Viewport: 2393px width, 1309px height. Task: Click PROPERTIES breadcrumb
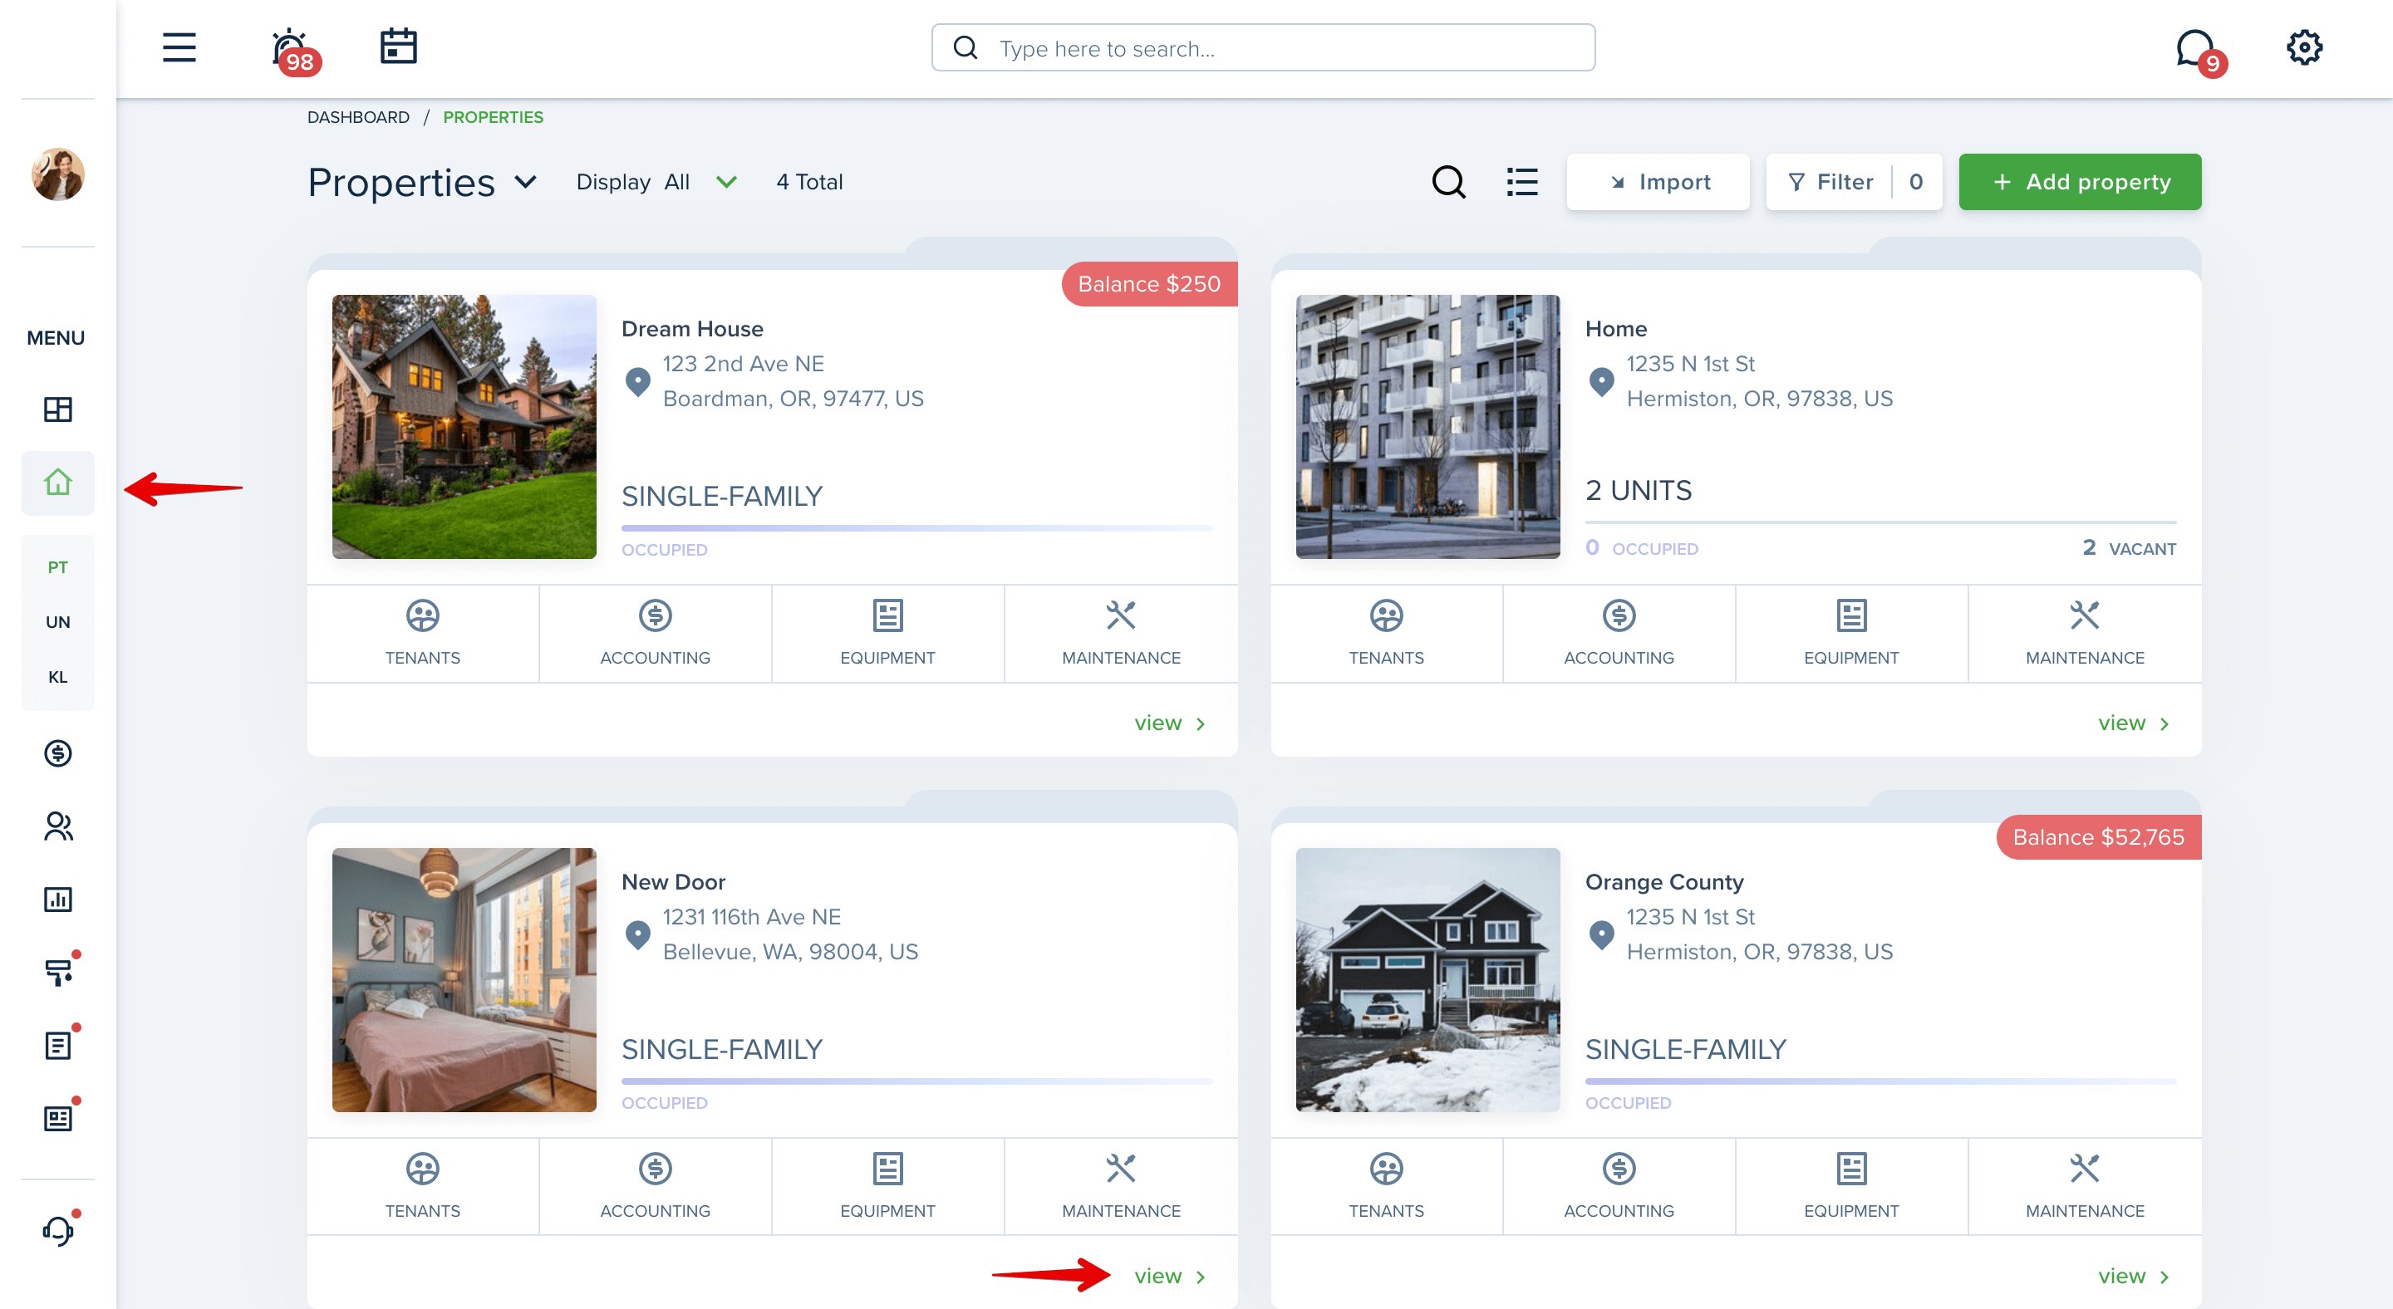click(494, 117)
